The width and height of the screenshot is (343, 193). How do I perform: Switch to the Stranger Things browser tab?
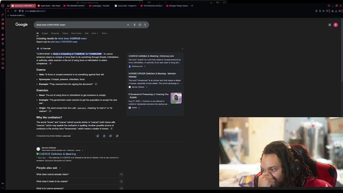(x=178, y=6)
